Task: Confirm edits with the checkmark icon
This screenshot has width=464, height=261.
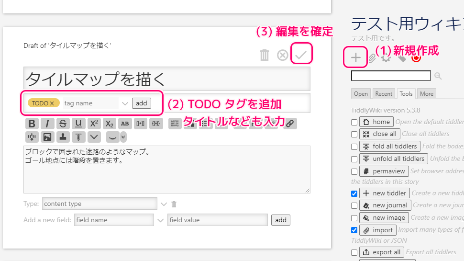Action: pos(301,55)
